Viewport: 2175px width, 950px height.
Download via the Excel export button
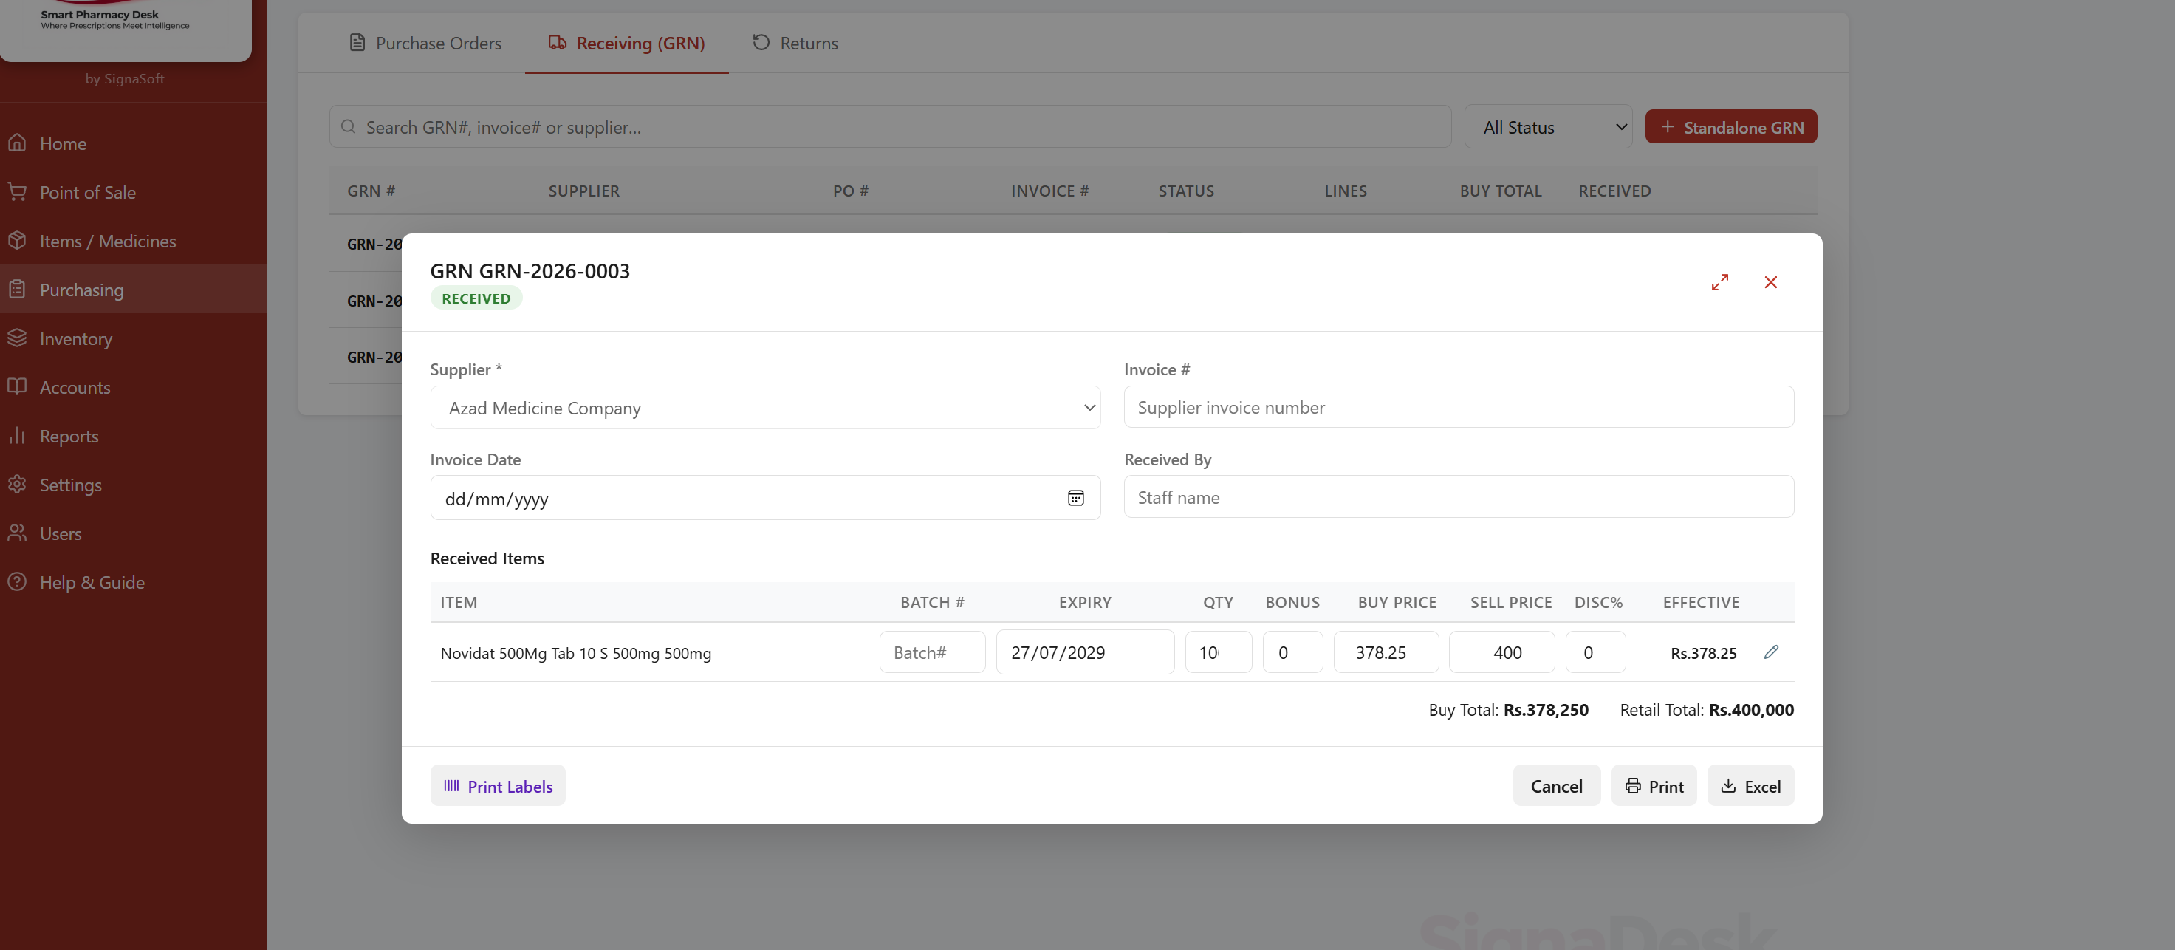pyautogui.click(x=1750, y=786)
